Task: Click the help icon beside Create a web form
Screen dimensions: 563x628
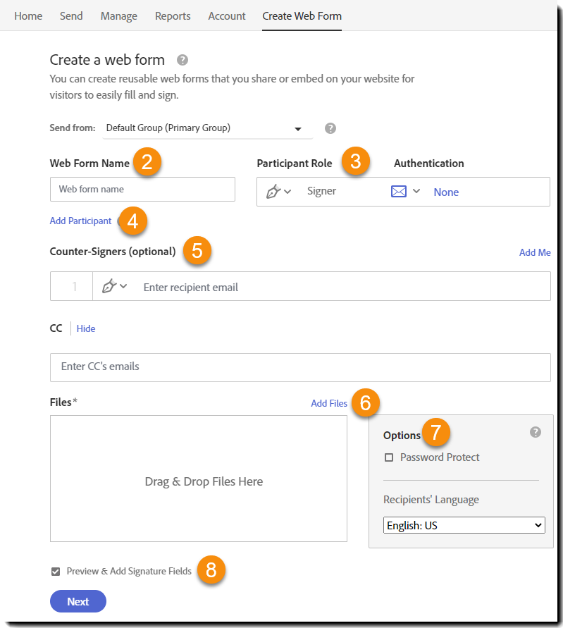Action: (182, 60)
